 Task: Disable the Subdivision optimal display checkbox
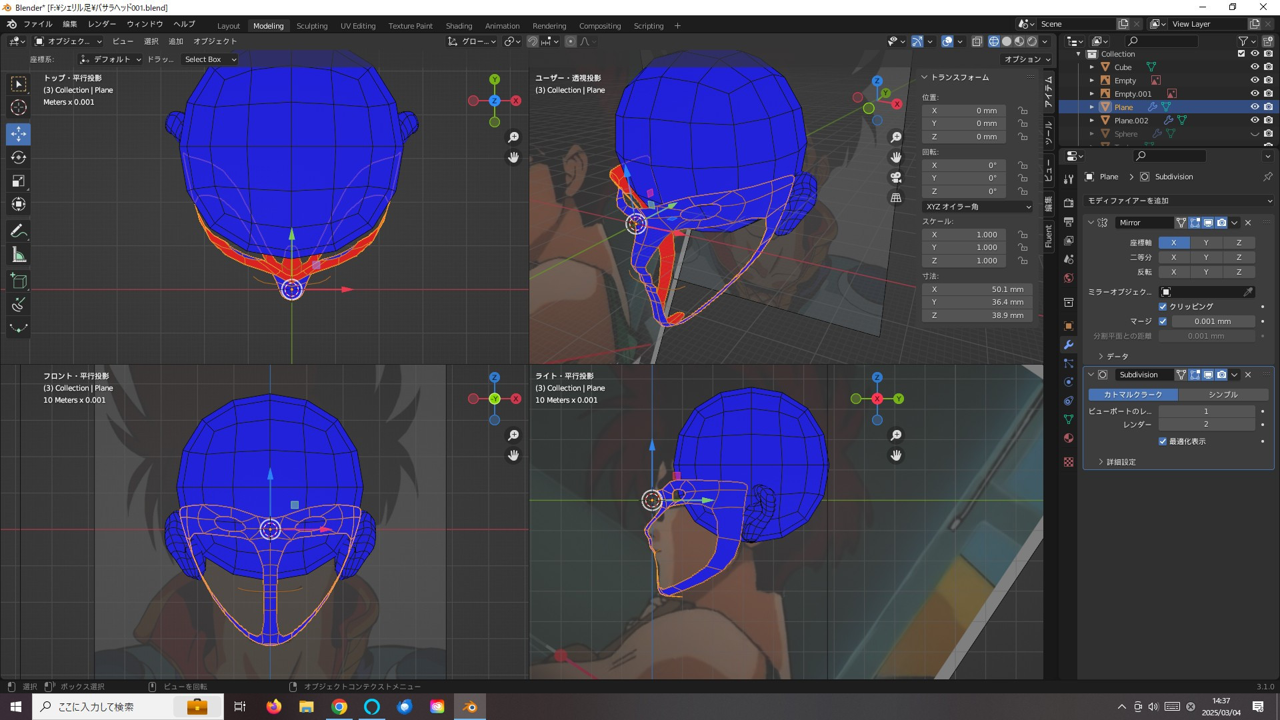[x=1163, y=441]
